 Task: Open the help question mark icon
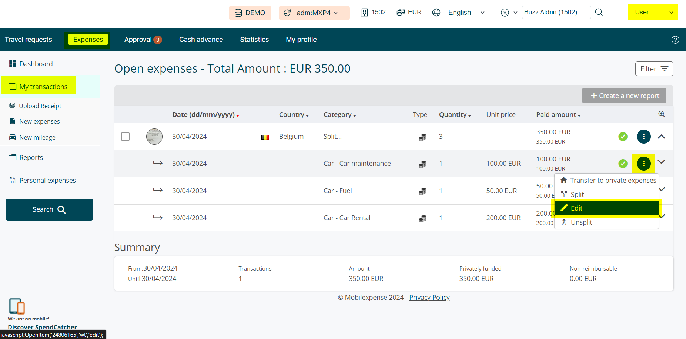tap(675, 40)
